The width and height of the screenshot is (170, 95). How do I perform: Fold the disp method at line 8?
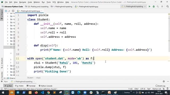click(26, 46)
